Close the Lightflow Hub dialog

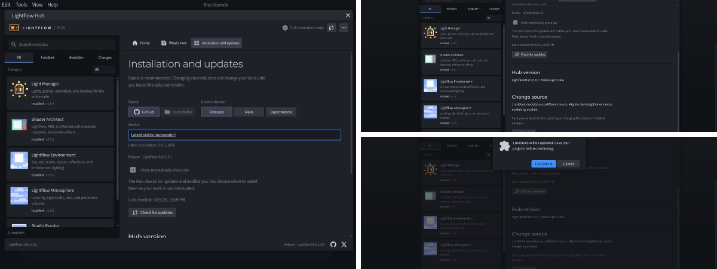click(x=348, y=15)
